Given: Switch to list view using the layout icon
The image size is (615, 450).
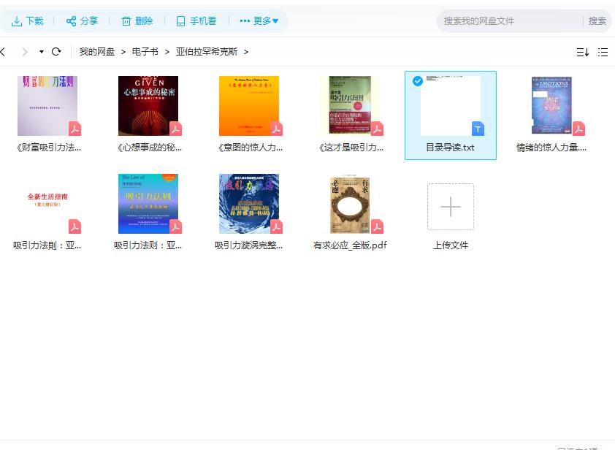Looking at the screenshot, I should point(603,52).
